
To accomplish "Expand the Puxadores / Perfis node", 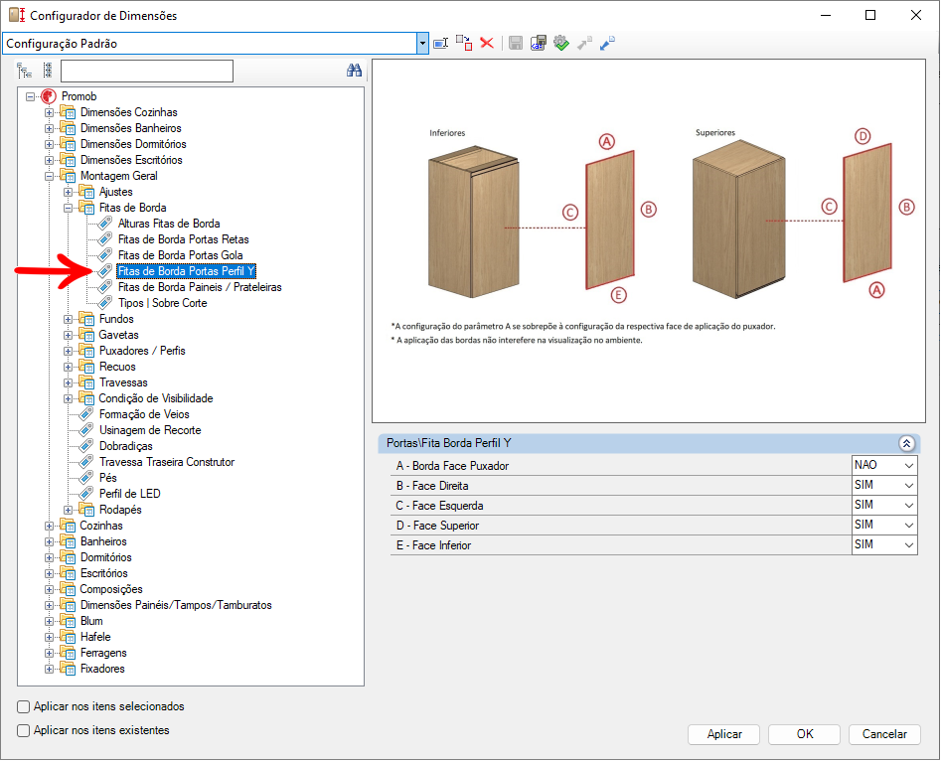I will click(68, 351).
